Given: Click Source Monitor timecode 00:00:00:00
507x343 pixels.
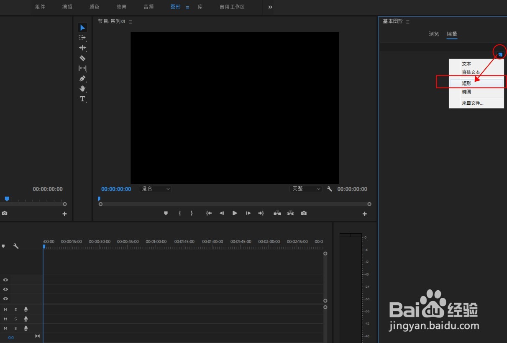Looking at the screenshot, I should (x=48, y=189).
